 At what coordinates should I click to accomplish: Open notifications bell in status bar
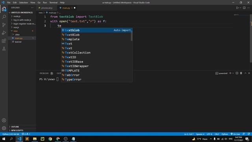248,134
